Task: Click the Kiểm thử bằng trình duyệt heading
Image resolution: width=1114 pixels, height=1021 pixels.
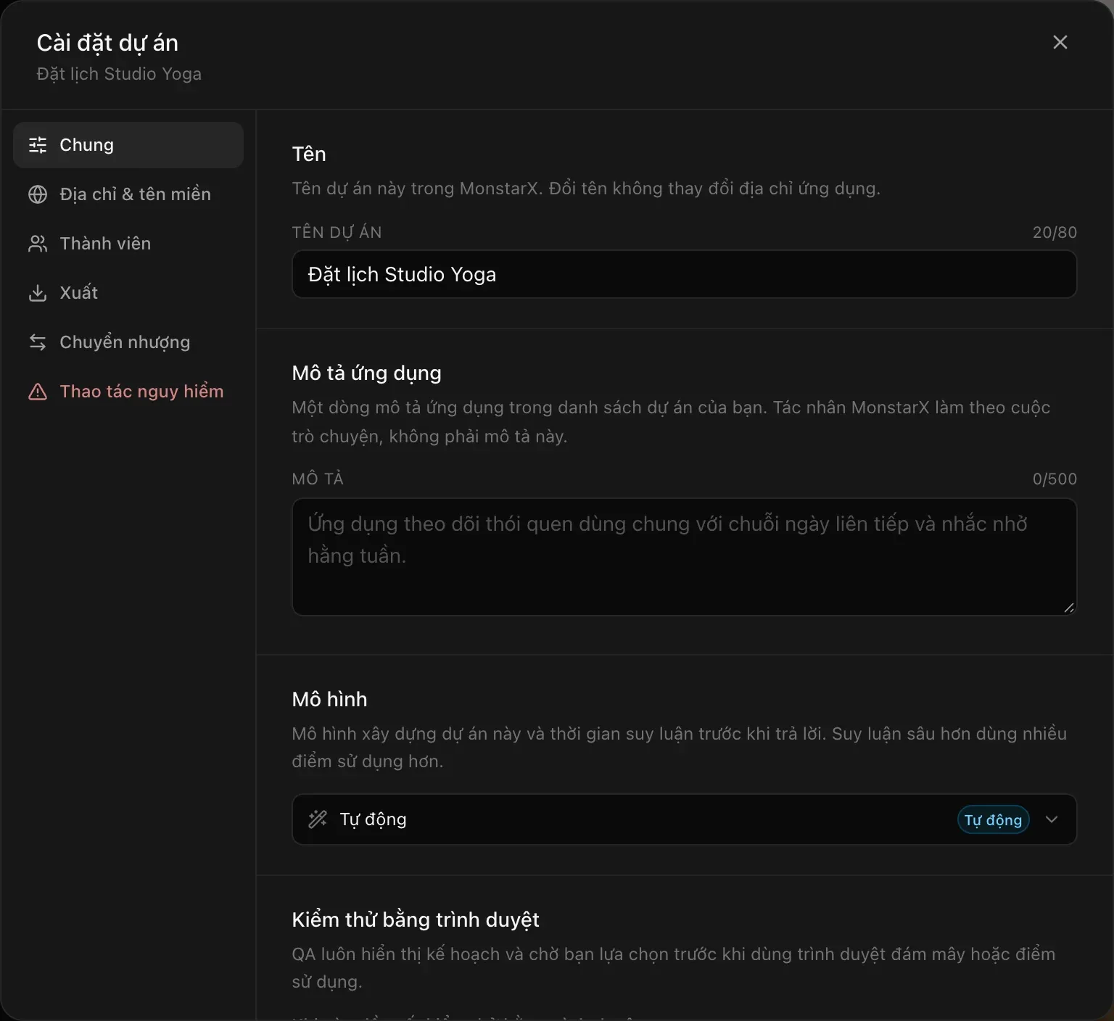Action: 416,919
